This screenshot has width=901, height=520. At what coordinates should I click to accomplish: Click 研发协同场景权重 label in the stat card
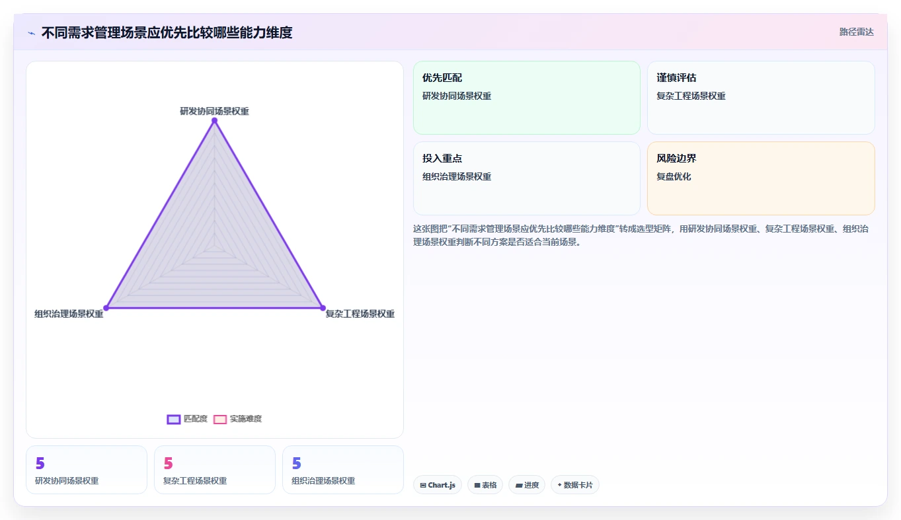(x=67, y=481)
